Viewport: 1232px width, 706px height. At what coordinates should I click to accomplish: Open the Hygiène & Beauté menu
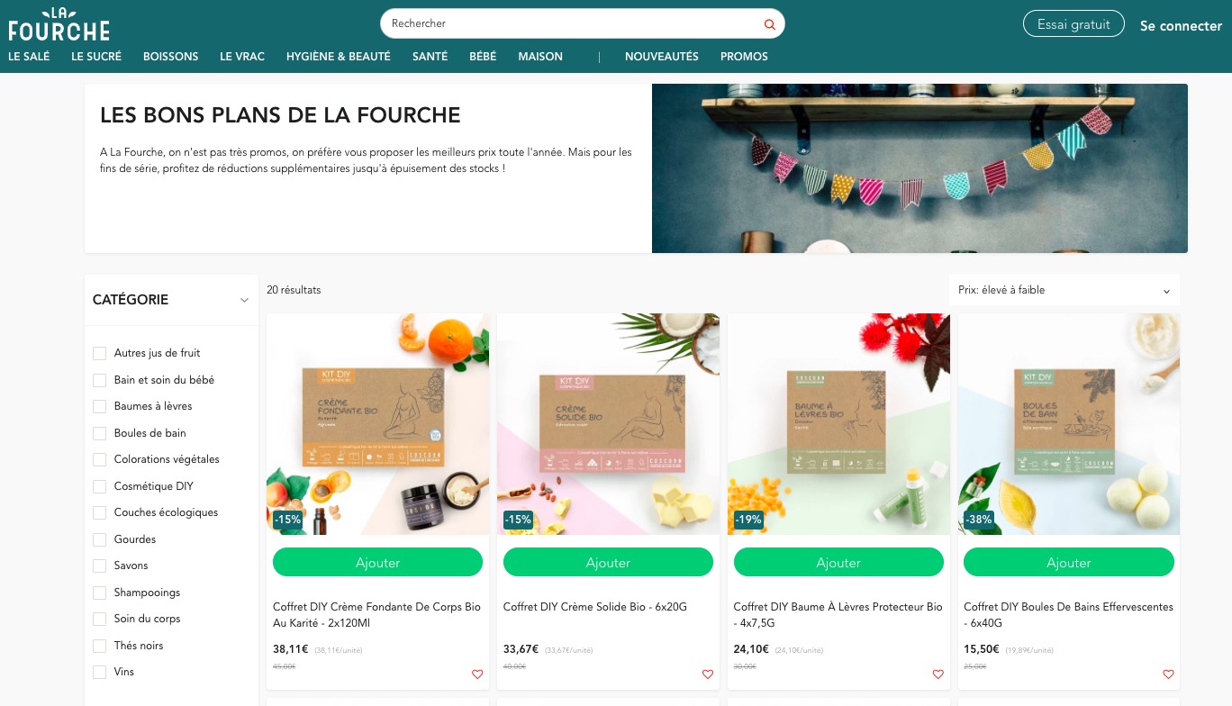coord(339,56)
